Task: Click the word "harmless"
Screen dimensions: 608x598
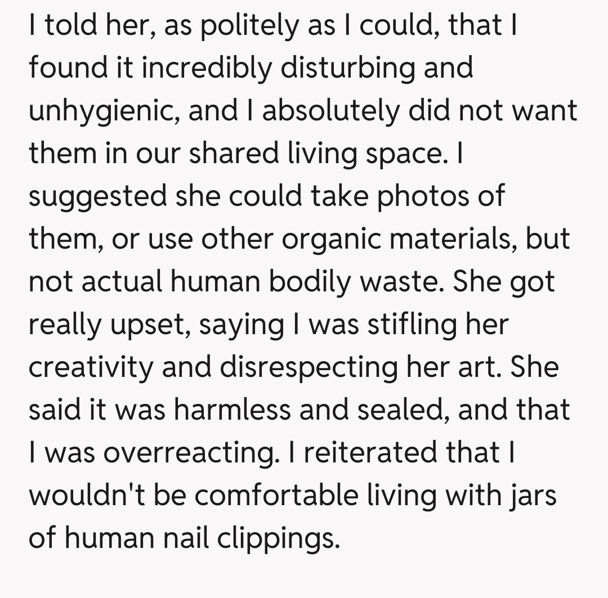Action: [231, 410]
